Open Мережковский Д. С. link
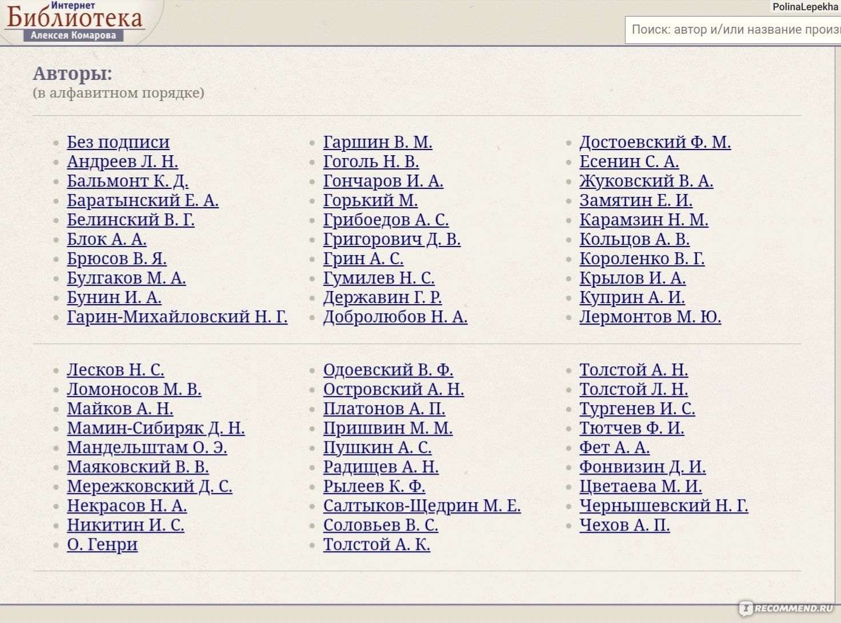Screen dimensions: 841x623 pyautogui.click(x=150, y=486)
